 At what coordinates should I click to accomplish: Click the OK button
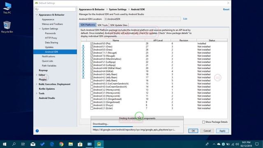(193, 131)
